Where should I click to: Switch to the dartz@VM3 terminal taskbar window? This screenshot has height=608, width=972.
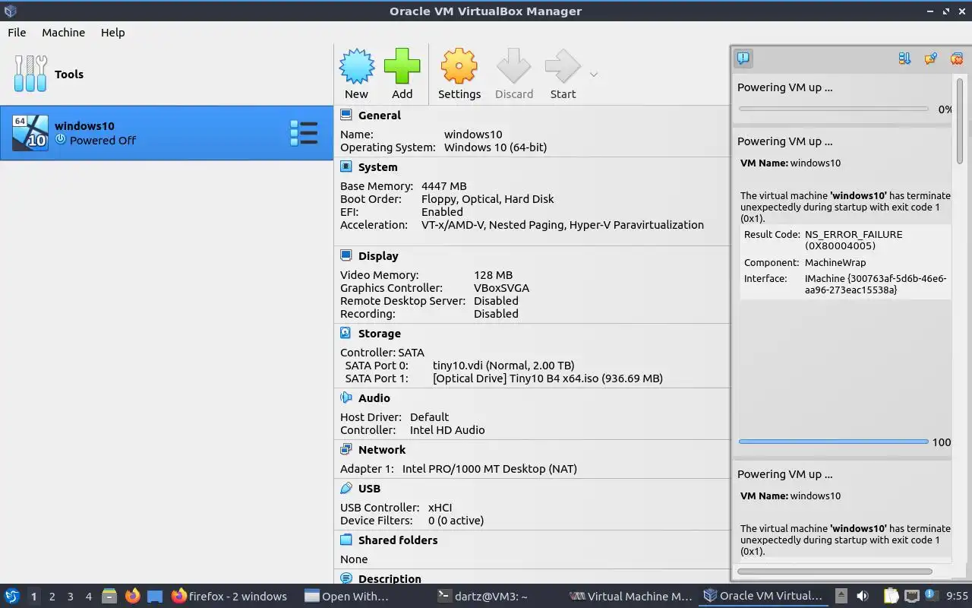tap(483, 596)
